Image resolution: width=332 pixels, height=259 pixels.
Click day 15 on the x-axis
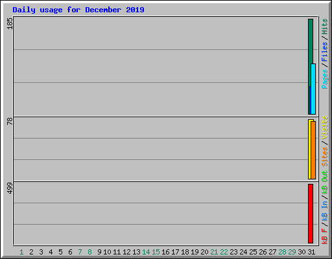[x=156, y=252]
